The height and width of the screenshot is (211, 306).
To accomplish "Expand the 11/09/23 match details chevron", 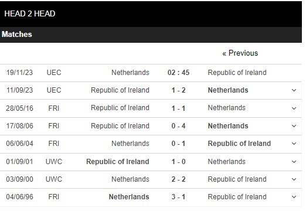I will tap(294, 90).
